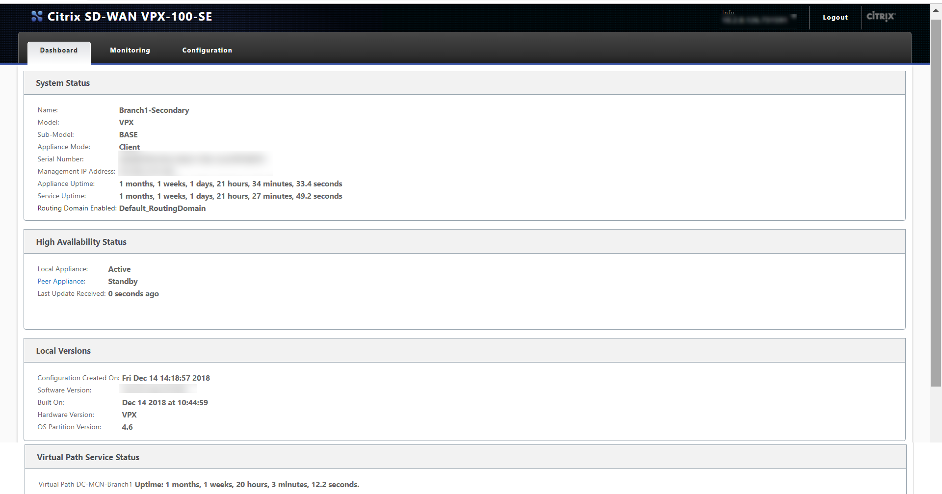Select the Virtual Path uptime value
The height and width of the screenshot is (494, 942).
(247, 484)
